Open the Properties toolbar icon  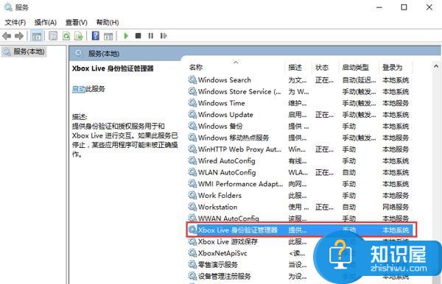53,36
